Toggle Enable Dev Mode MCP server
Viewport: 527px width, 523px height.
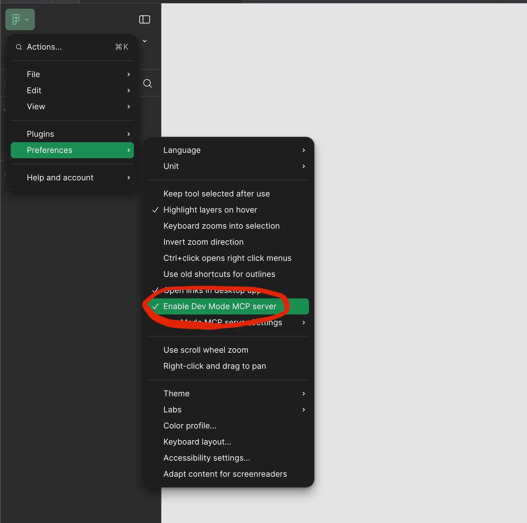click(228, 306)
